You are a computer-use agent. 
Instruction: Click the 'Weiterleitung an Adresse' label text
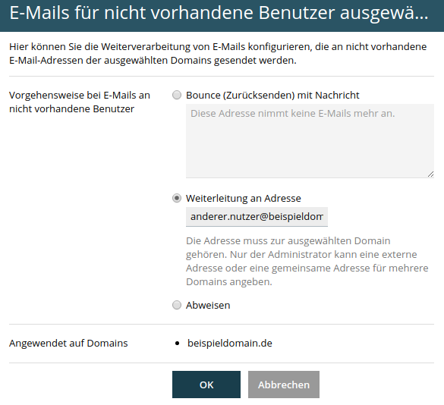243,199
